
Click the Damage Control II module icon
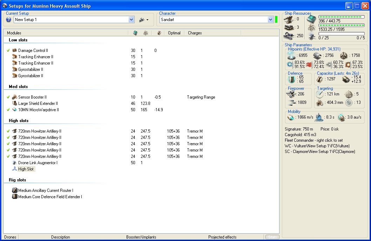(x=14, y=51)
